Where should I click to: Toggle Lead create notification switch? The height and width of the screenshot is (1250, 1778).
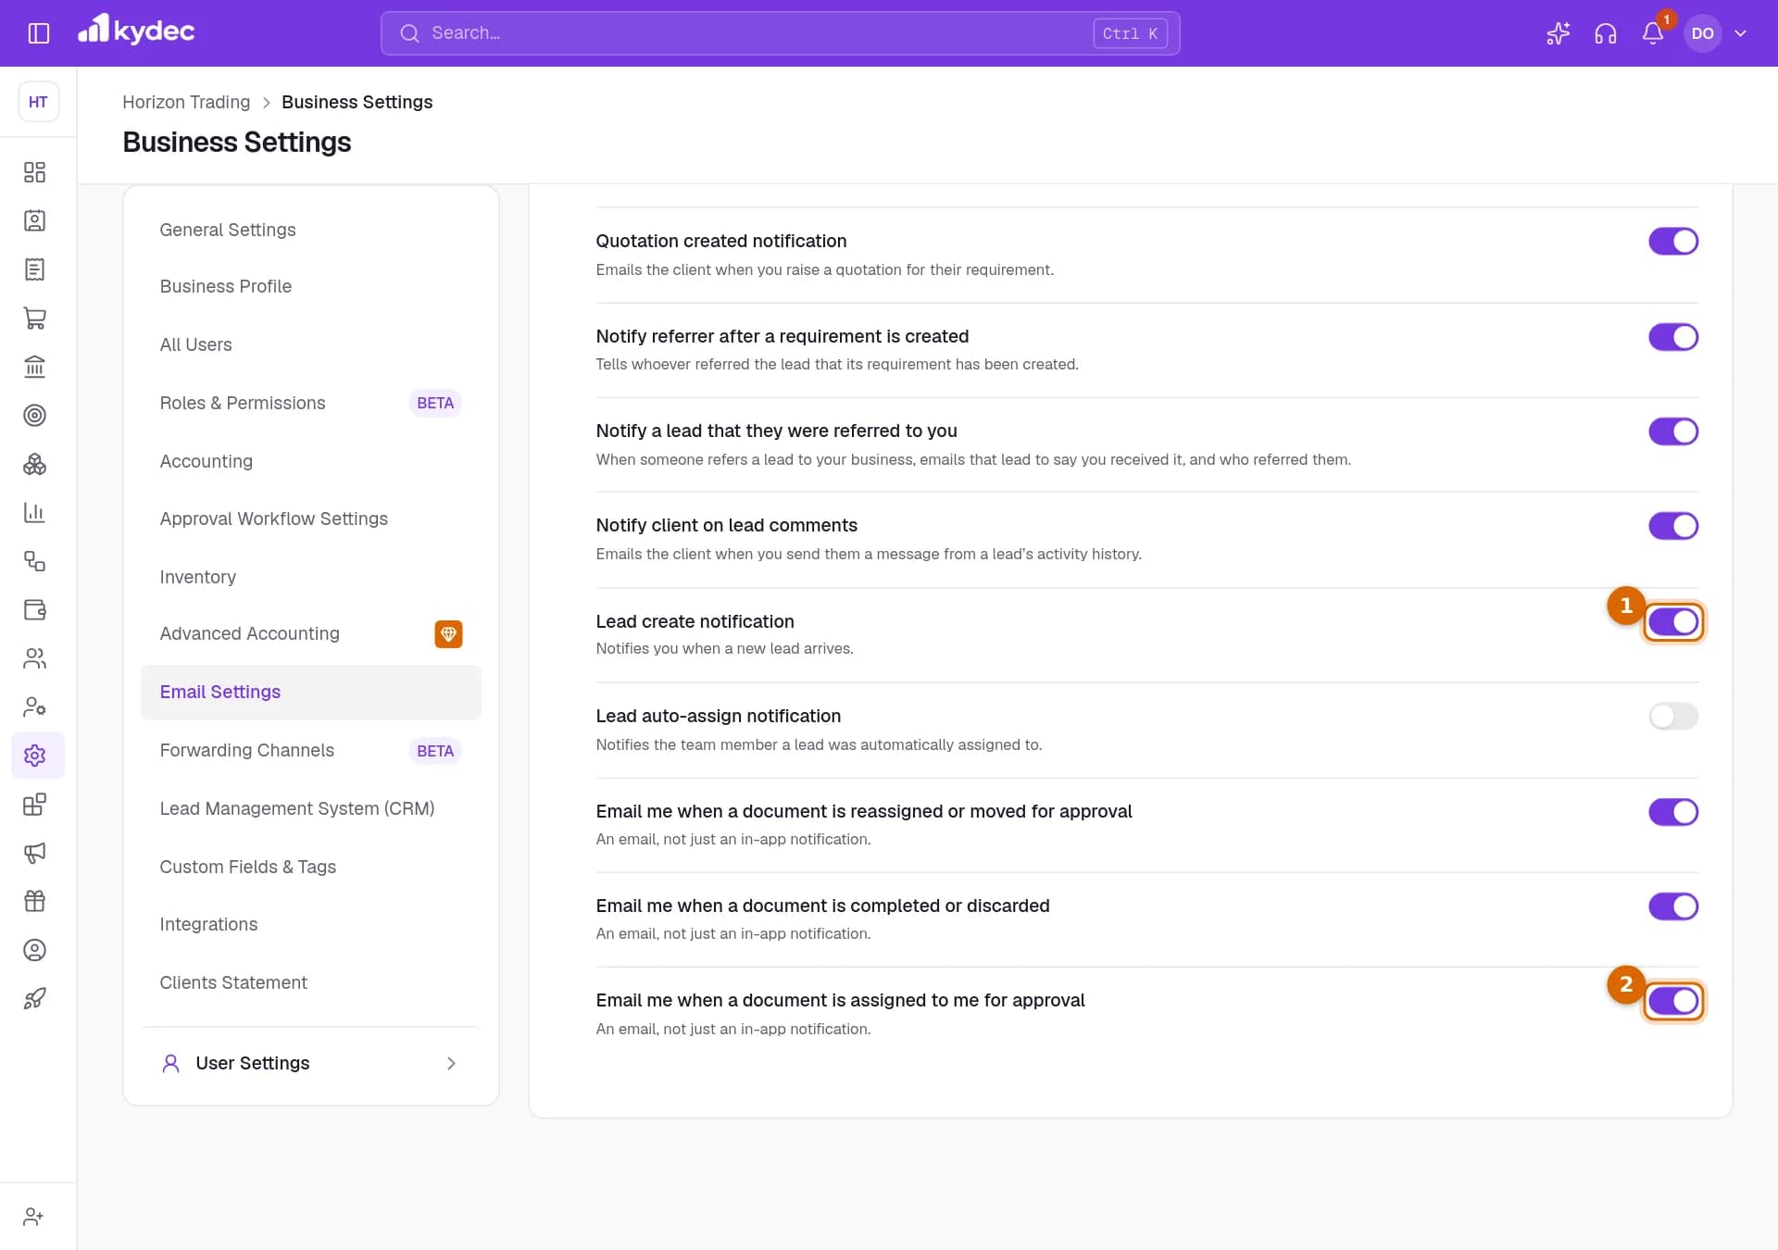[1672, 622]
